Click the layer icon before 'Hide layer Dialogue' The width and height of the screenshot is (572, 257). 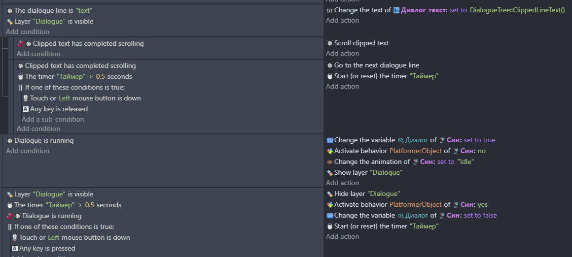[x=329, y=193]
